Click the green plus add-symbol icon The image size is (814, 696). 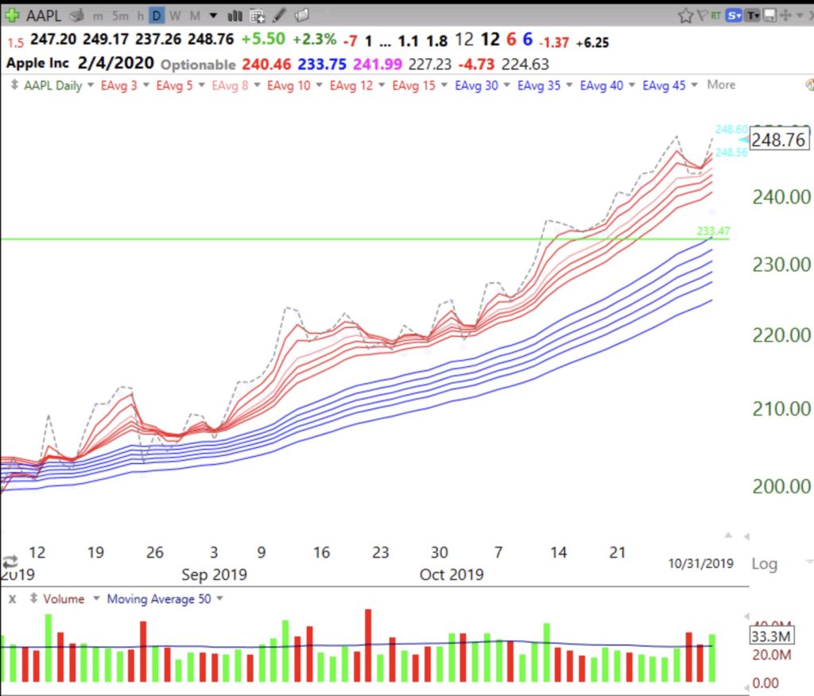point(11,16)
